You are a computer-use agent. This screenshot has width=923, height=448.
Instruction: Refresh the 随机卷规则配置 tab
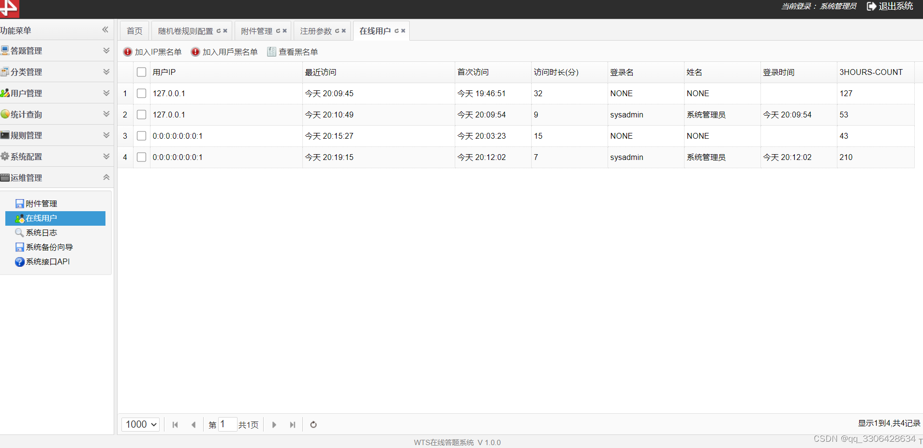click(x=219, y=31)
